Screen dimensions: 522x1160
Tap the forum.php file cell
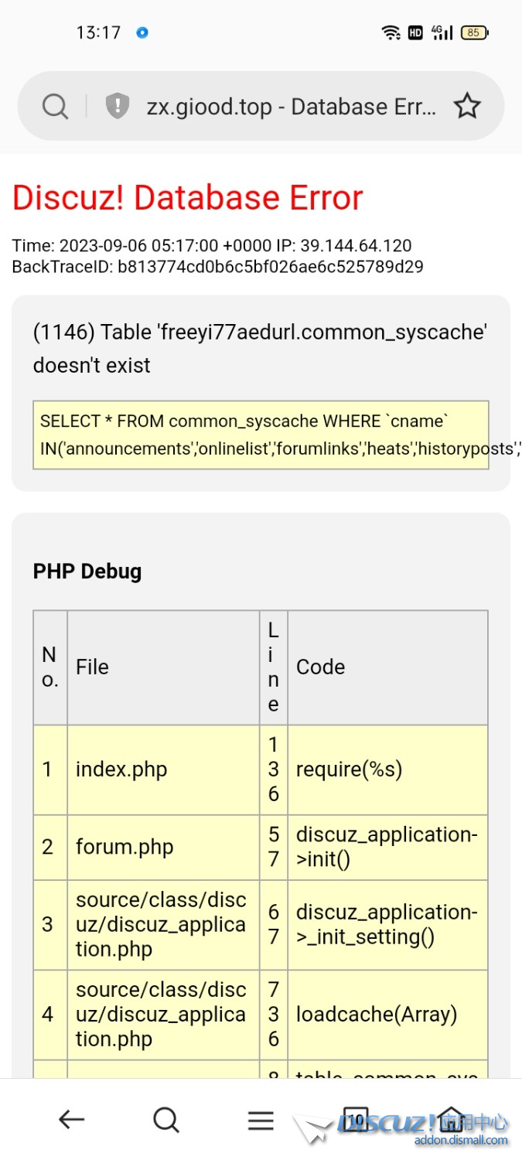coord(163,847)
